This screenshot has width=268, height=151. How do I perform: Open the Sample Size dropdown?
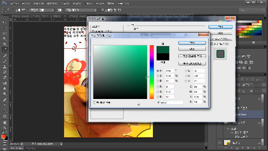[x=41, y=10]
